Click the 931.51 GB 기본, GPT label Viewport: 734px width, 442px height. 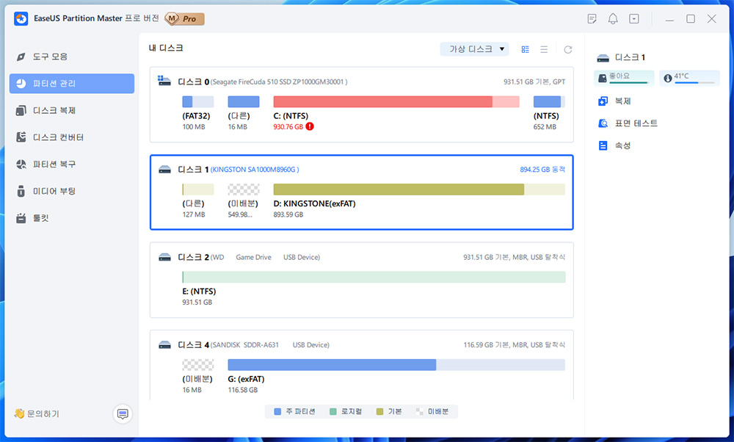[x=534, y=82]
